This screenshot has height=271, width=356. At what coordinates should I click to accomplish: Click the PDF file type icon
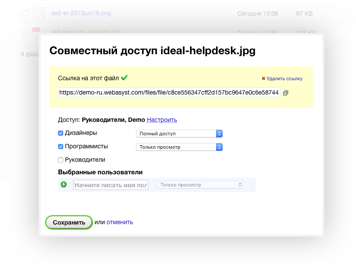38,33
